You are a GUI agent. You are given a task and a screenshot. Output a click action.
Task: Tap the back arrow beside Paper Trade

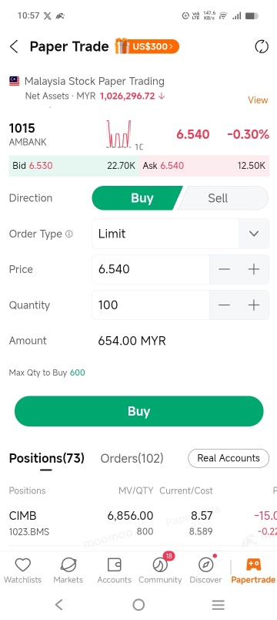click(14, 47)
